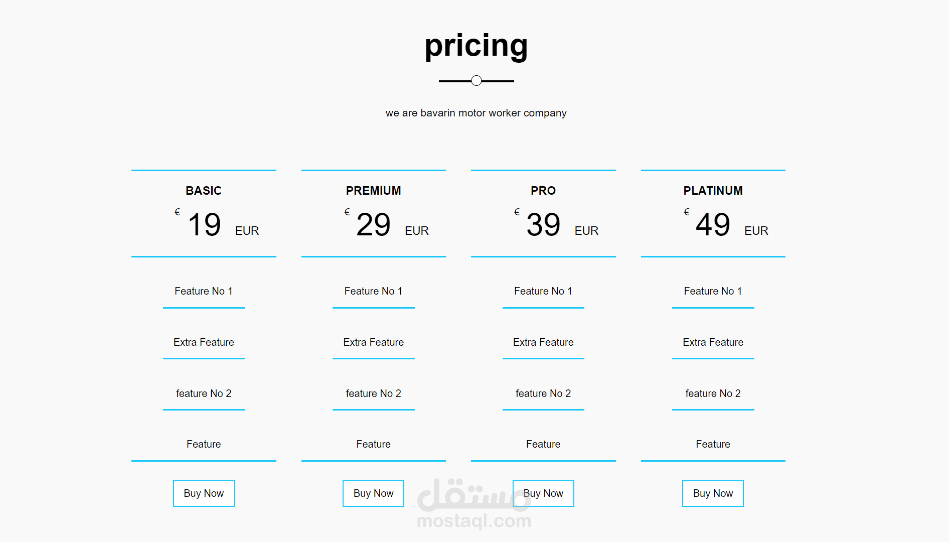Select the PRO plan title

[543, 191]
